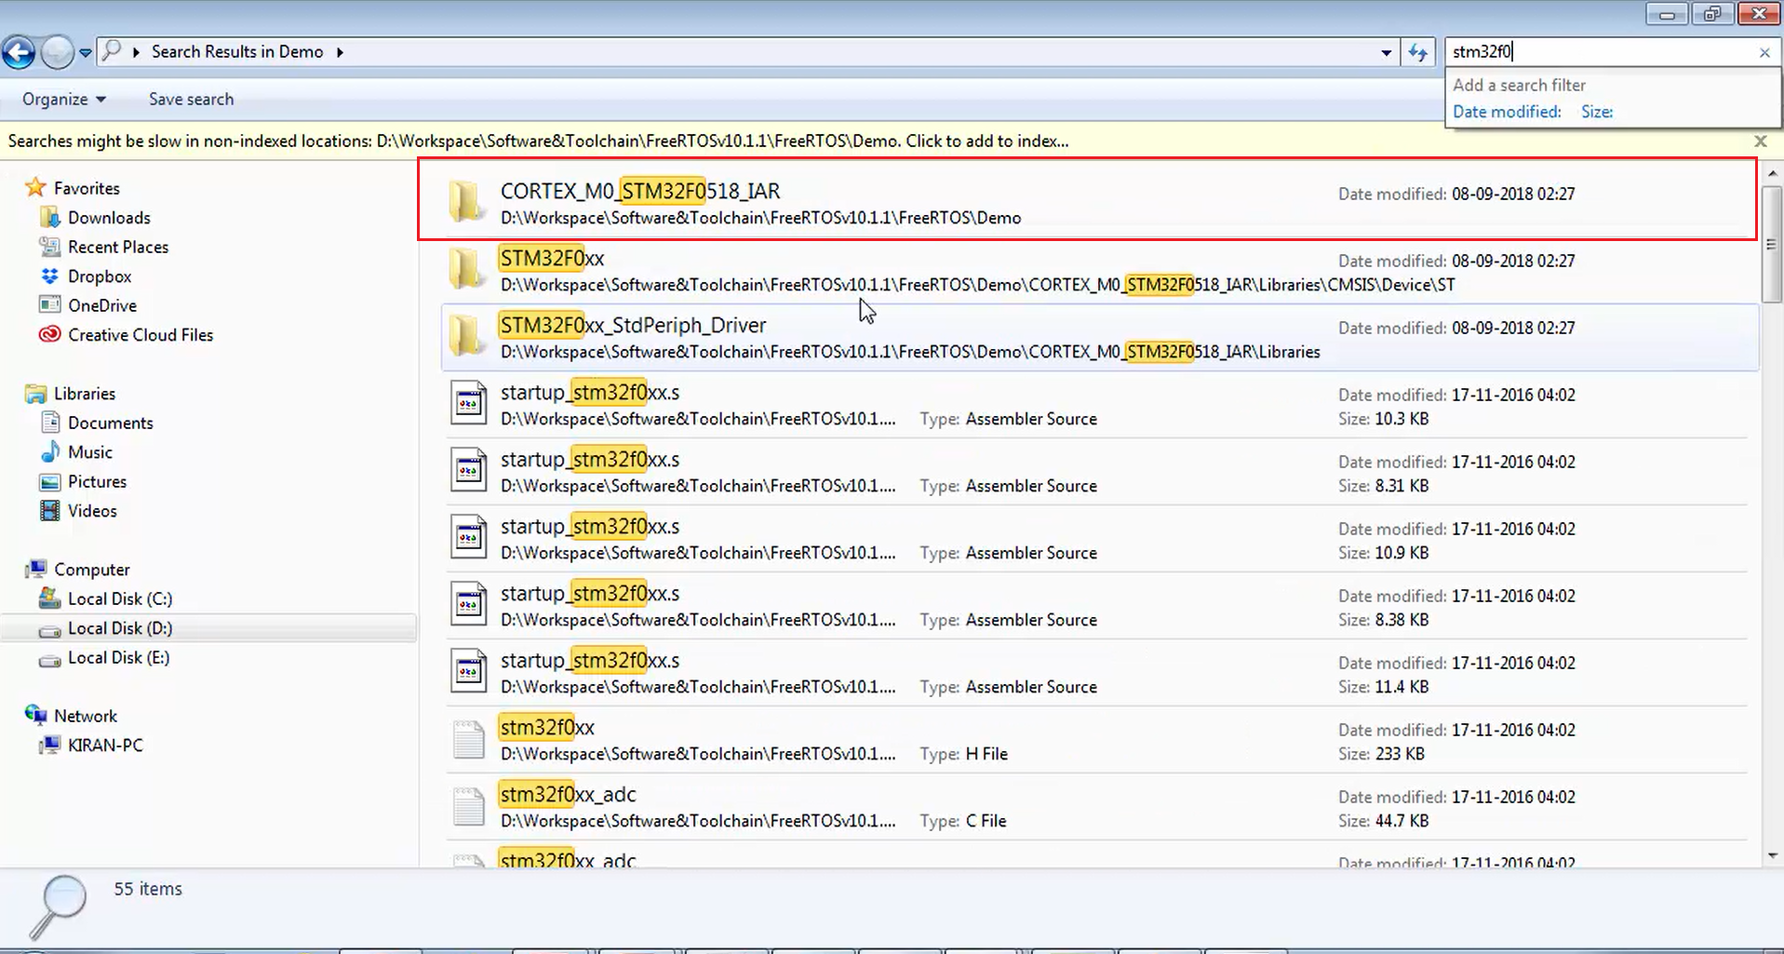1784x954 pixels.
Task: Open Favorites in navigation pane
Action: coord(87,188)
